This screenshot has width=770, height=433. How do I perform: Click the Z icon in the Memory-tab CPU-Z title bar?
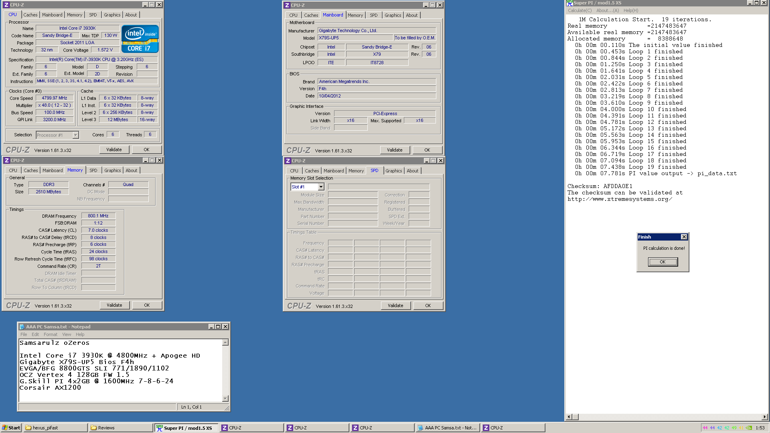7,160
